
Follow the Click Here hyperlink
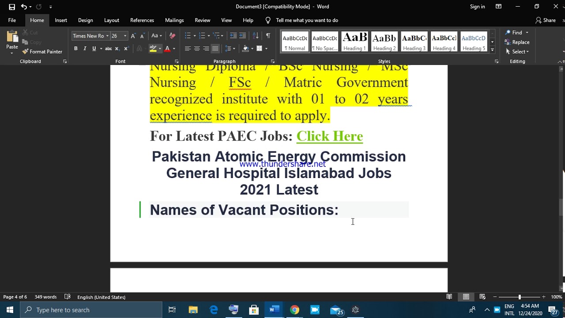pyautogui.click(x=330, y=136)
